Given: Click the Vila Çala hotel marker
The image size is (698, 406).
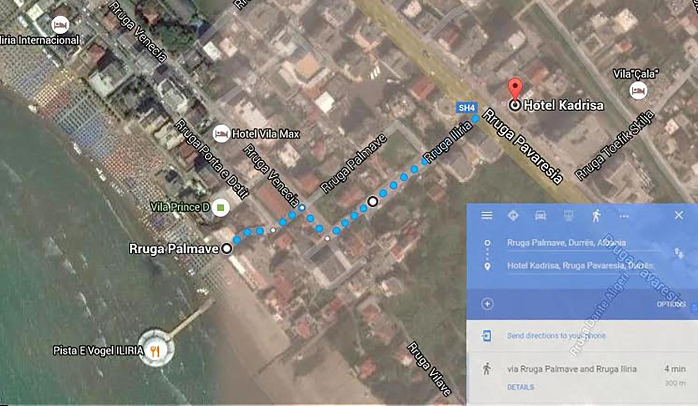Looking at the screenshot, I should 639,91.
